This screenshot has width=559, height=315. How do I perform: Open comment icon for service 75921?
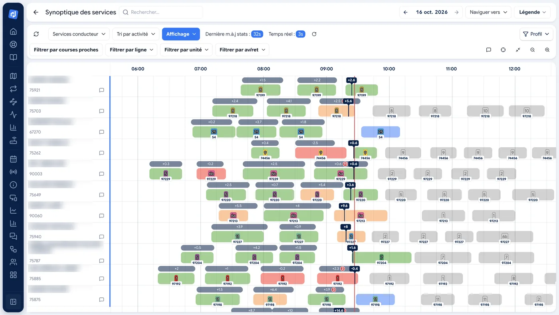pyautogui.click(x=101, y=90)
